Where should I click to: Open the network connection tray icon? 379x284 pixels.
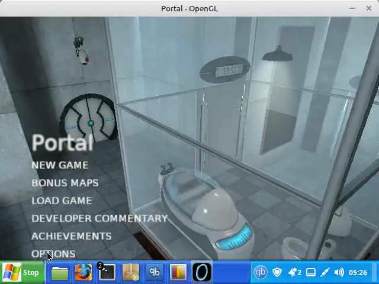click(x=325, y=272)
